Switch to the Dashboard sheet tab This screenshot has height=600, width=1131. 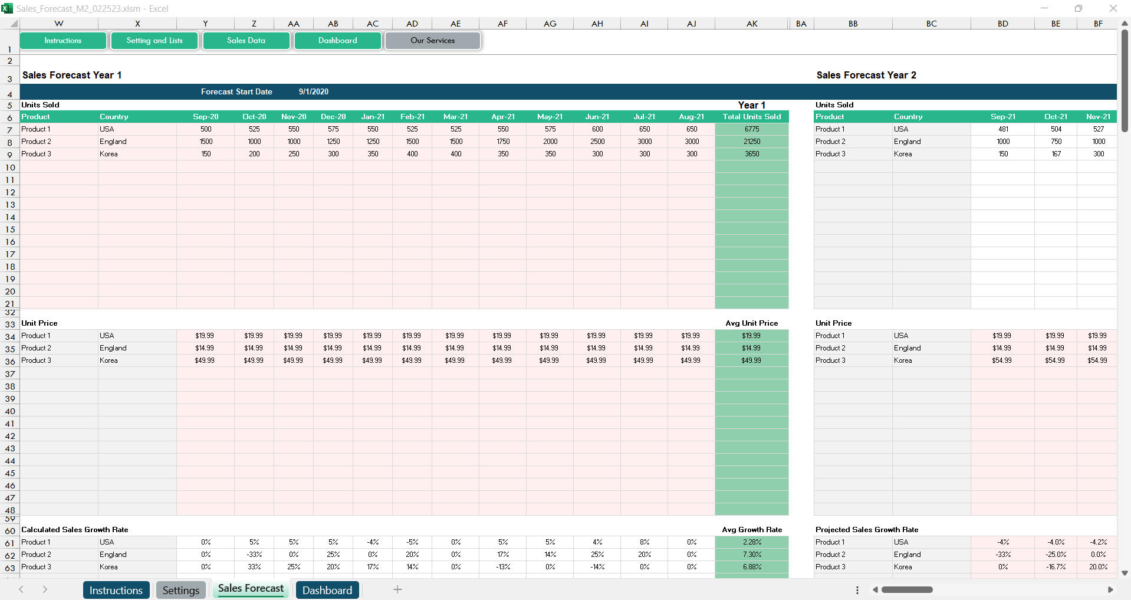tap(327, 590)
